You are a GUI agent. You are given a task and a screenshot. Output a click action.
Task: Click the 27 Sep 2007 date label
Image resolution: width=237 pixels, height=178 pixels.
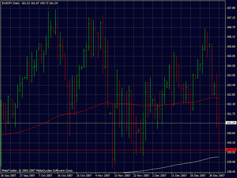(x=27, y=175)
